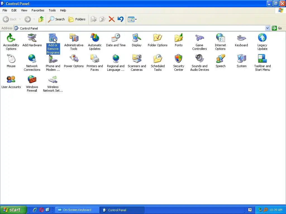Screen dimensions: 286x214
Task: Expand the Forward history dropdown arrow
Action: 34,19
